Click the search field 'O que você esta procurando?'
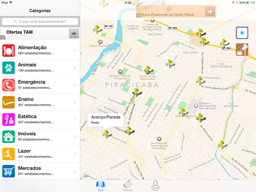The image size is (256, 192). coord(40,22)
